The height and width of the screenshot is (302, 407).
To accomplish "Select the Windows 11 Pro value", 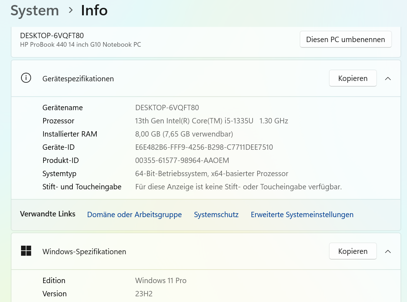I will tap(161, 281).
